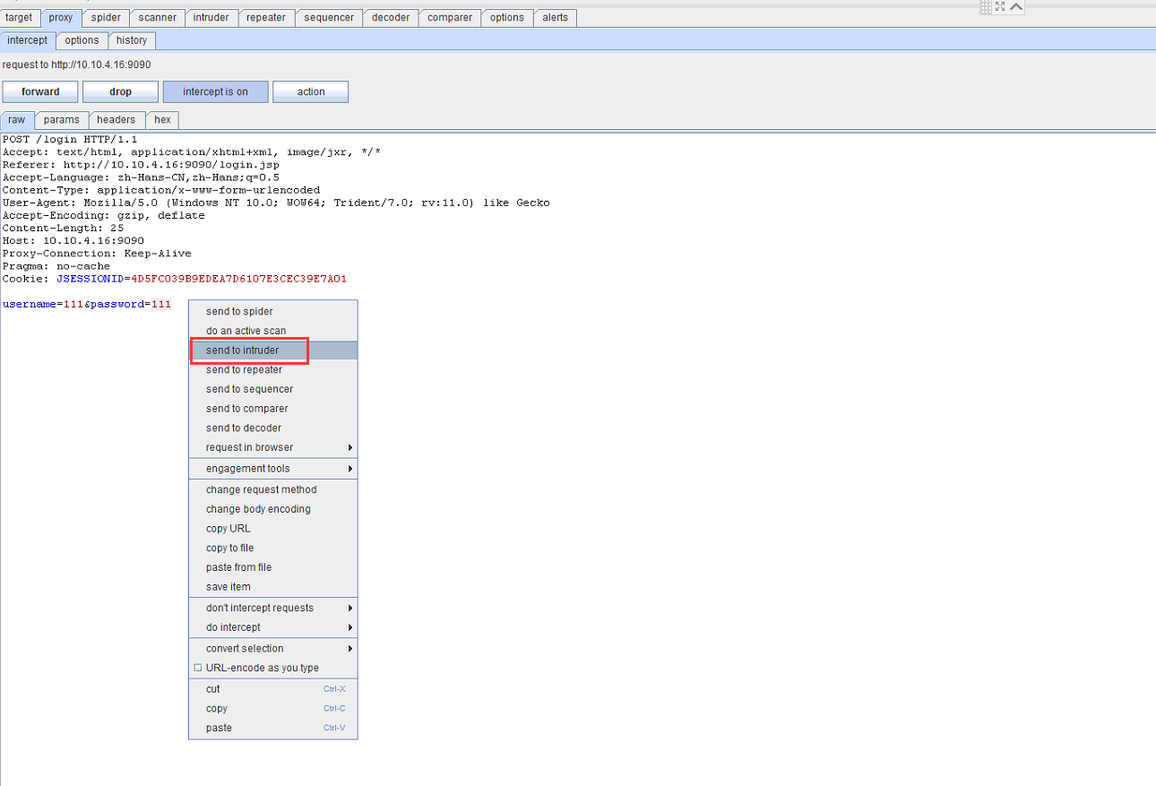Screen dimensions: 1156x786
Task: Choose 'send to spider' in context menu
Action: coord(272,312)
